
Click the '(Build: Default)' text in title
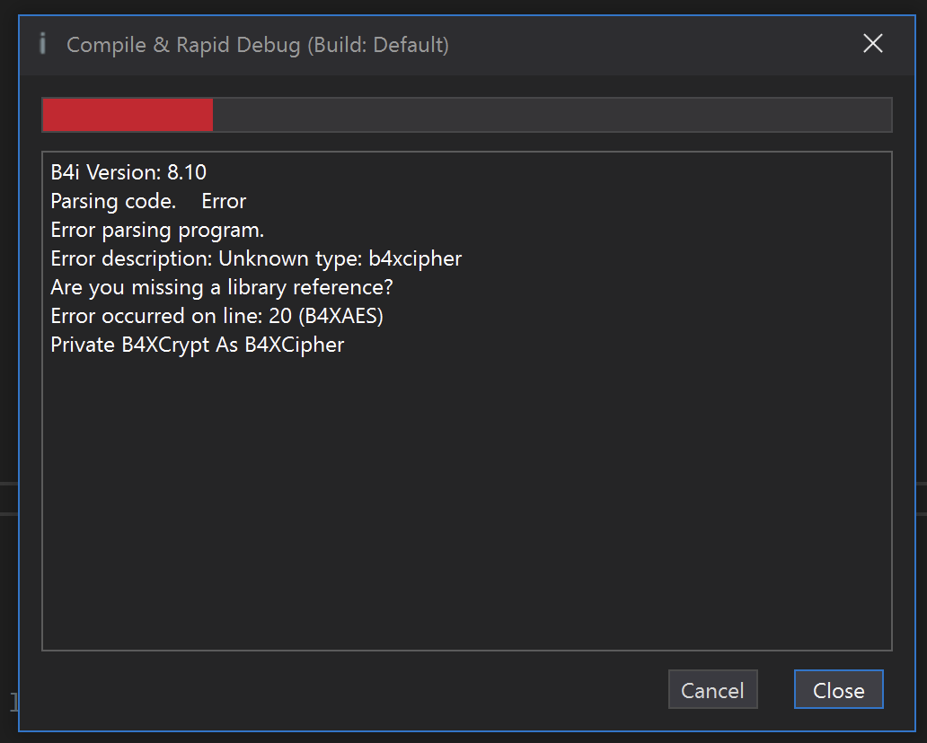coord(378,44)
